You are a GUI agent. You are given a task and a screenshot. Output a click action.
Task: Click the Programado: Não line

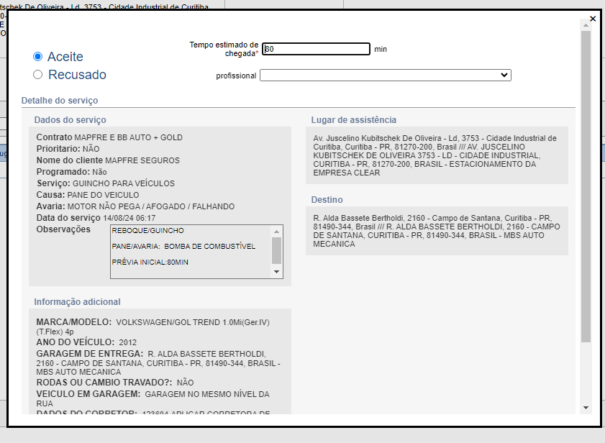tap(71, 172)
